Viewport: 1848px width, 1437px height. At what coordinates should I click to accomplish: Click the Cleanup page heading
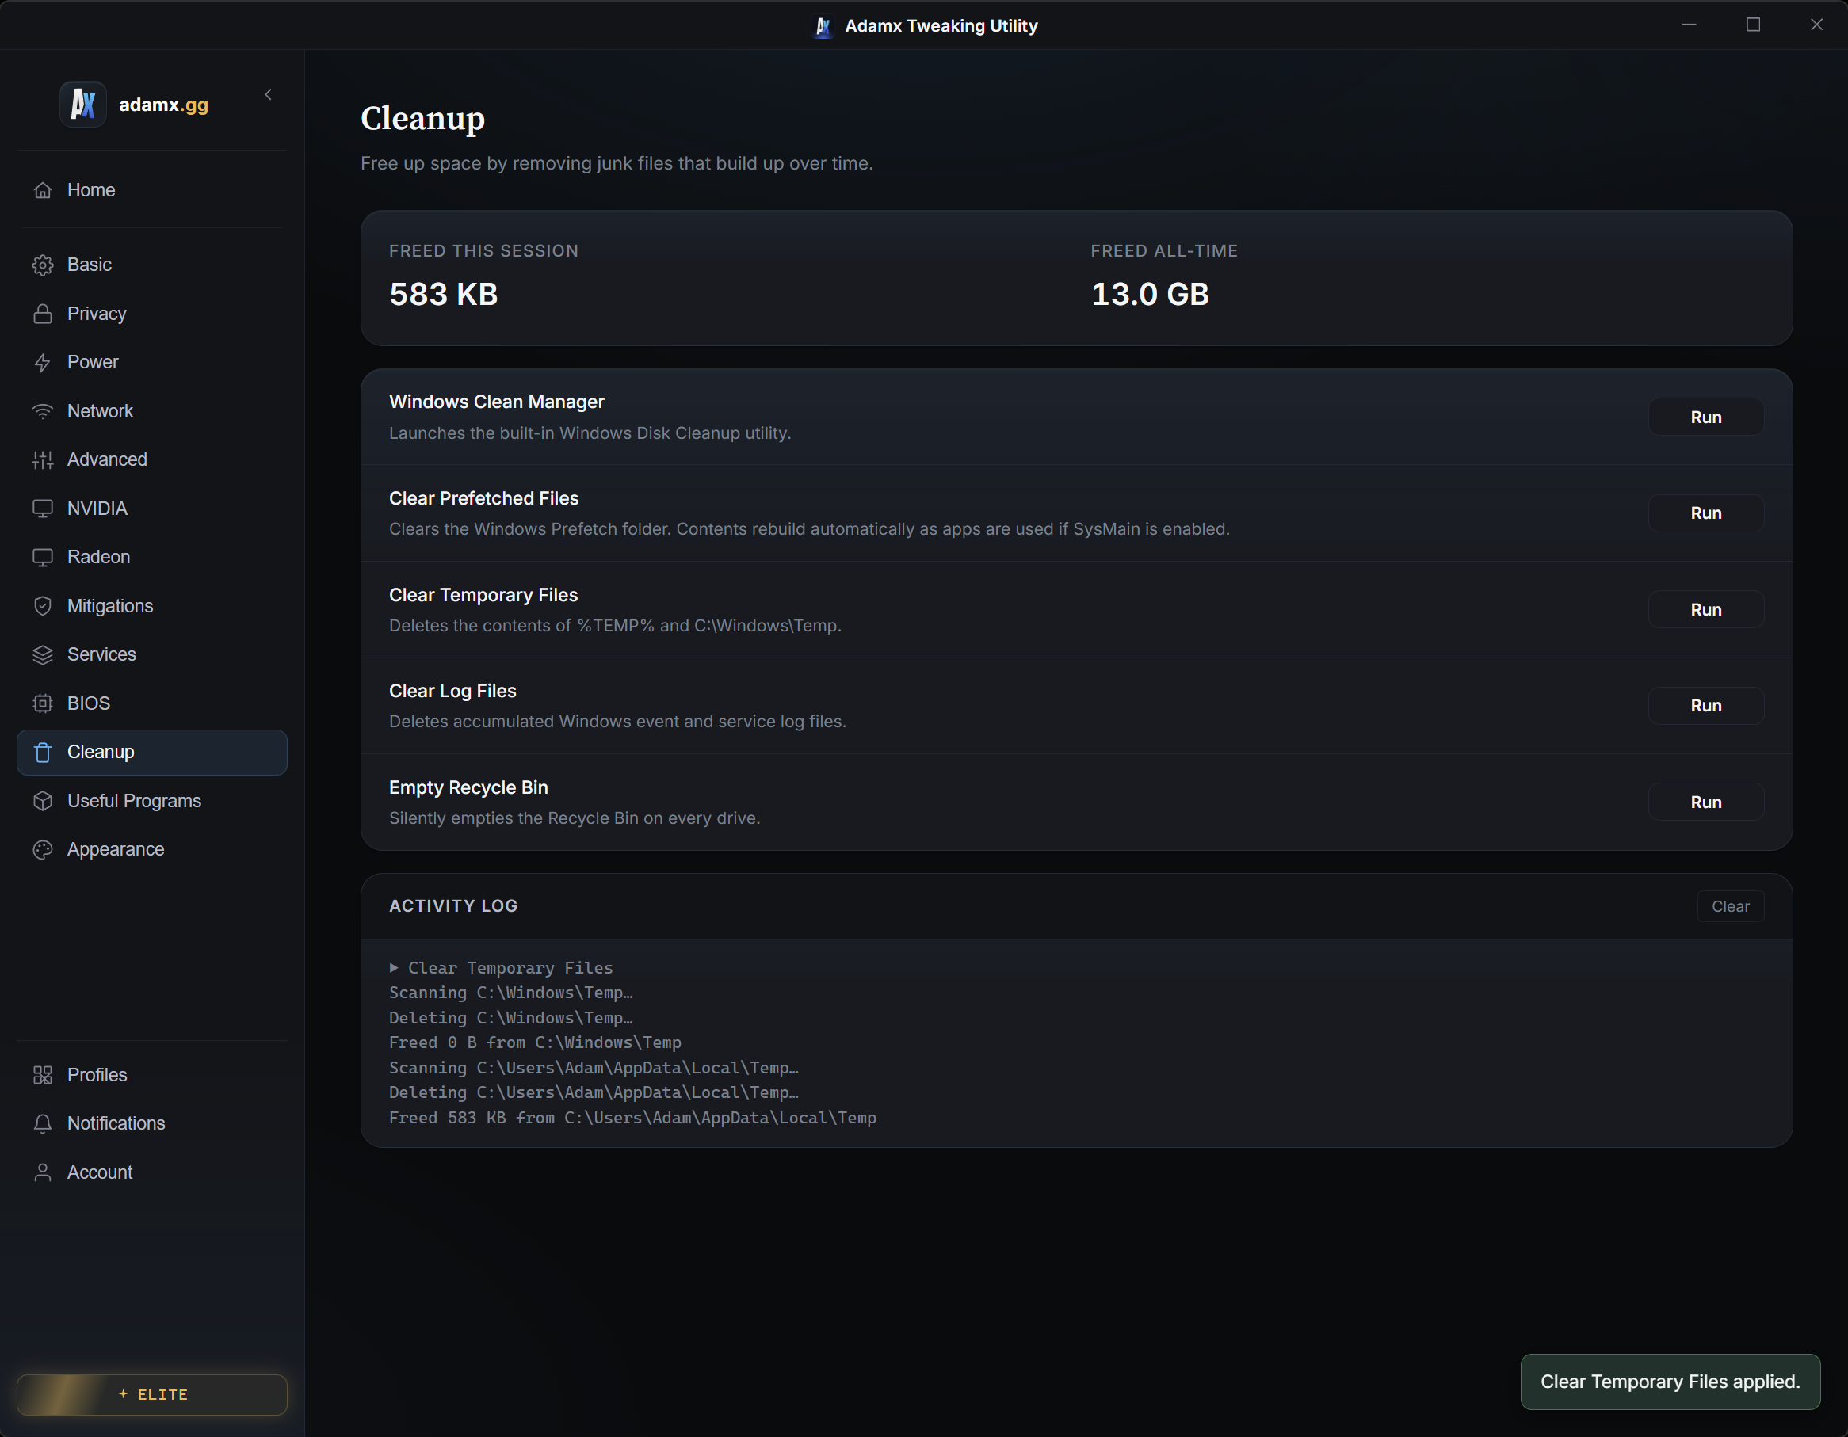[x=422, y=120]
